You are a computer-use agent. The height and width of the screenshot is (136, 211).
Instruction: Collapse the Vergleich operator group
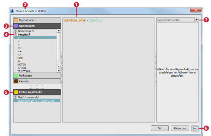tap(15, 34)
